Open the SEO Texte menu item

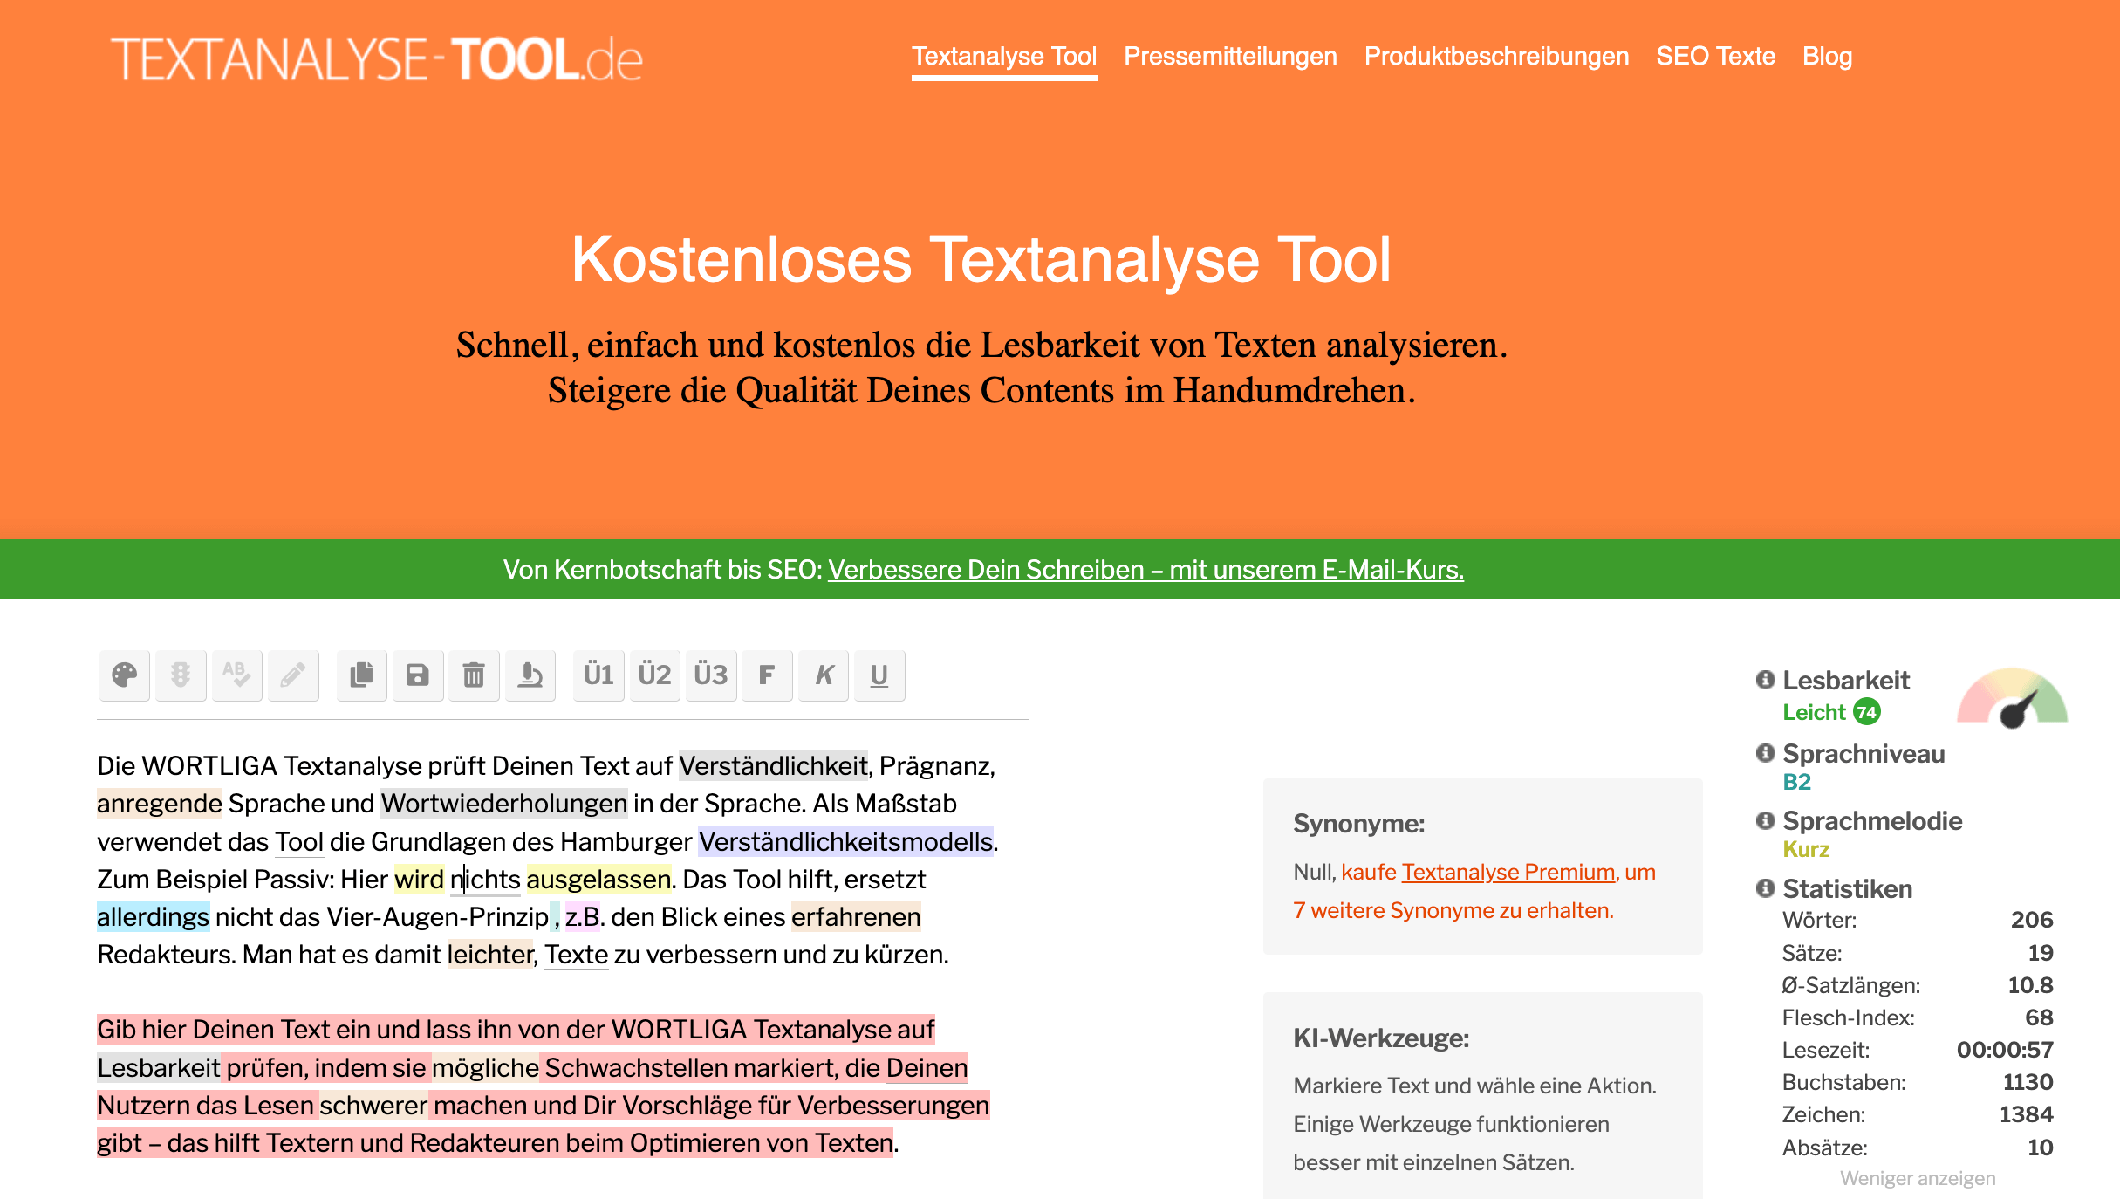[x=1715, y=56]
